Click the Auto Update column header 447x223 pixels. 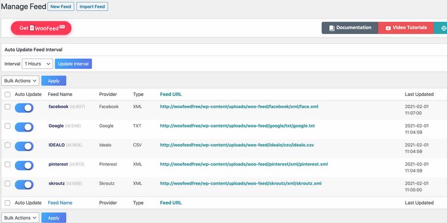click(28, 94)
